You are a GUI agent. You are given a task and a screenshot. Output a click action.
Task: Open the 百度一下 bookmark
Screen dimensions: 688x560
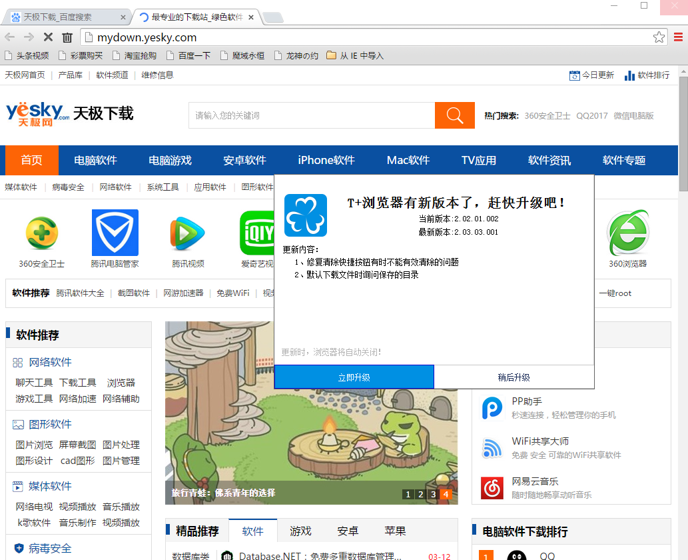pos(188,56)
